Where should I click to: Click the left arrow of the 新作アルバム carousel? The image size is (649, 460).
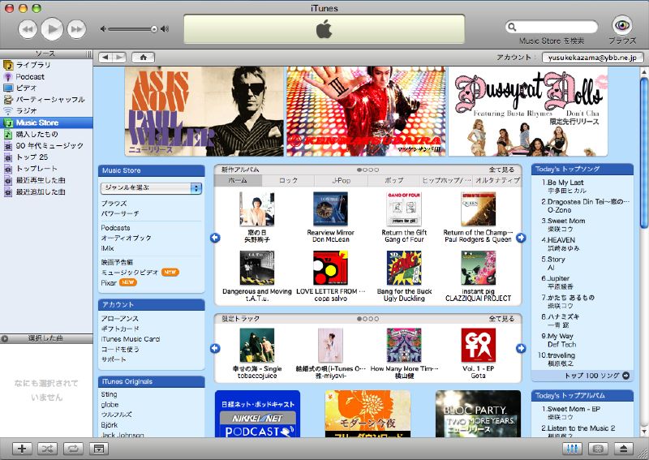[x=215, y=238]
